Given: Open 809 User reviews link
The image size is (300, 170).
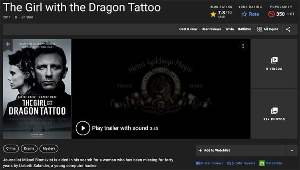Looking at the screenshot, I should (x=209, y=163).
